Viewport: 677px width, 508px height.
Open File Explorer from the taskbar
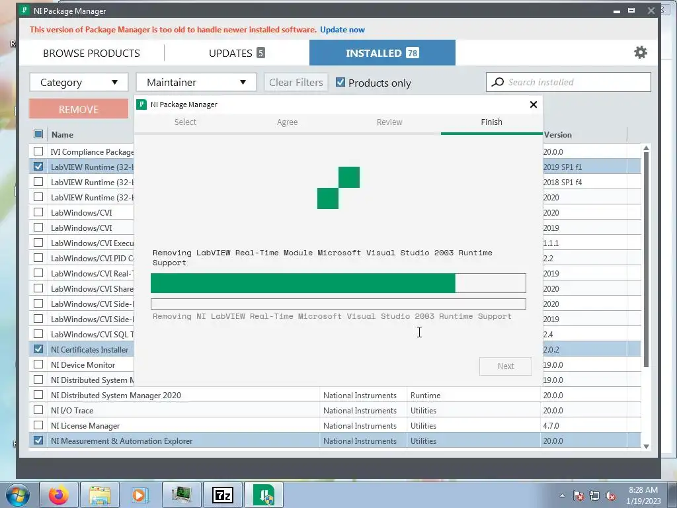(100, 495)
